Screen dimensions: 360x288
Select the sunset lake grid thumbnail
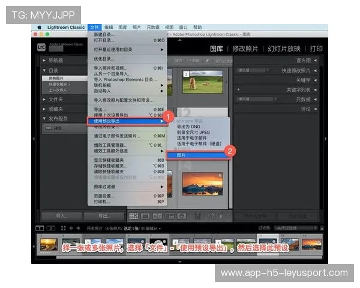click(203, 184)
